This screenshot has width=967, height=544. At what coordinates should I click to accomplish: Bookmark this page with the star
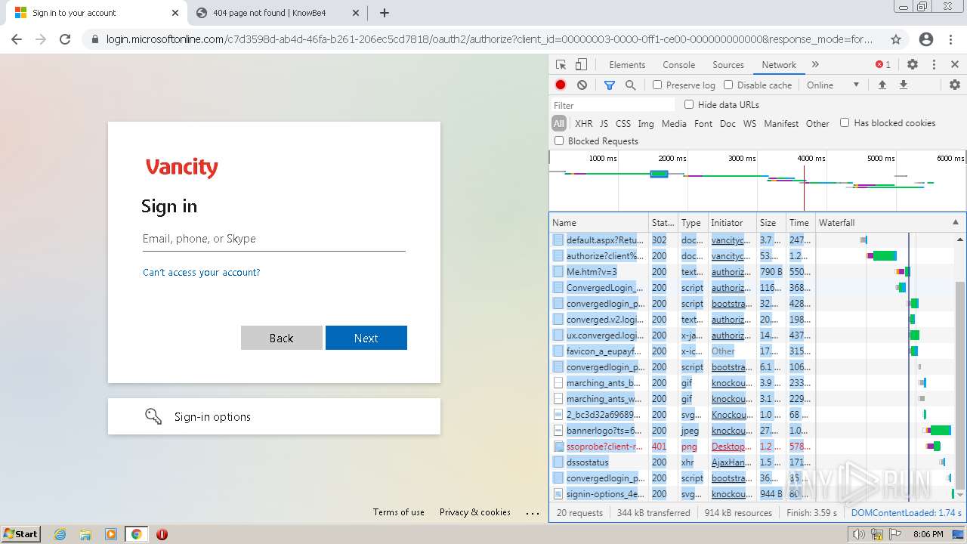click(896, 39)
